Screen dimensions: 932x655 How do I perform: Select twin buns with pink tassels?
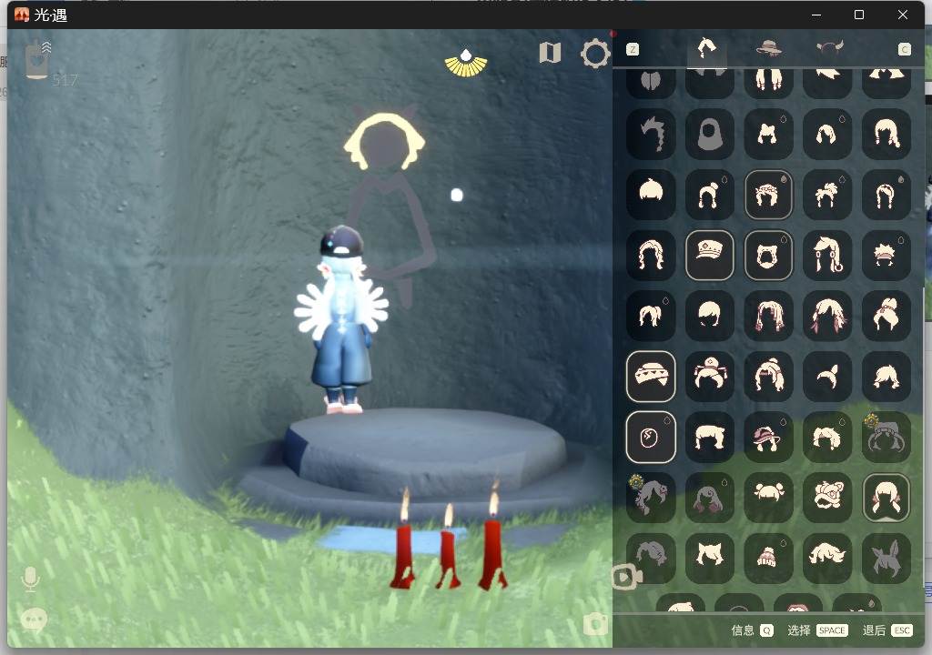(710, 377)
